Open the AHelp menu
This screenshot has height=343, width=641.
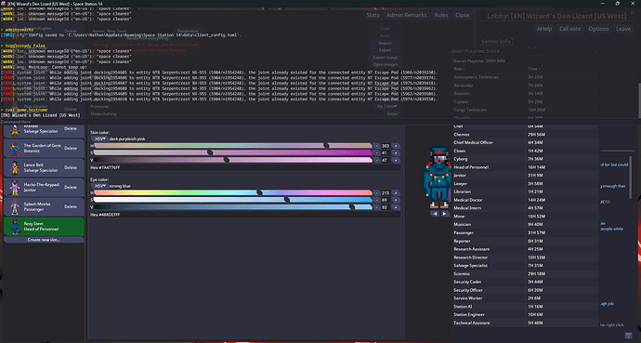(x=544, y=29)
